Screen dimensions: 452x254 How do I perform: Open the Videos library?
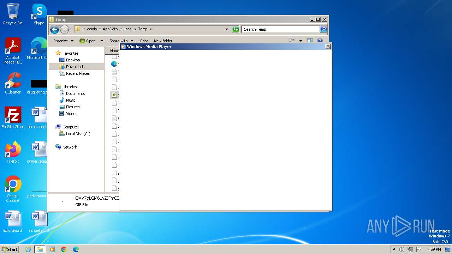coord(71,114)
